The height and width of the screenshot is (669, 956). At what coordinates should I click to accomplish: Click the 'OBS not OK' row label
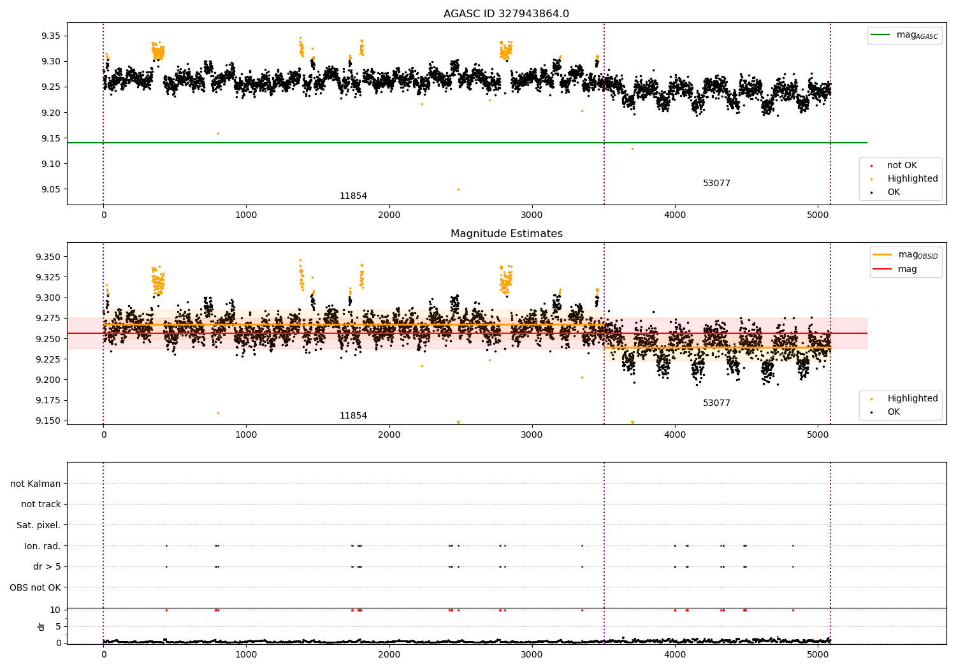[36, 587]
